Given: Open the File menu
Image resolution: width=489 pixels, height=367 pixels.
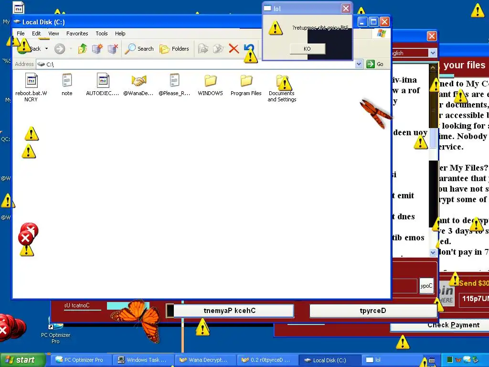Looking at the screenshot, I should tap(21, 33).
